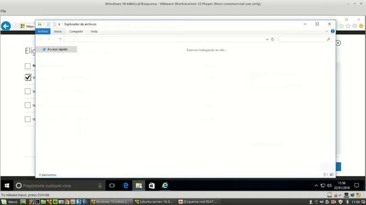Viewport: 366px width, 205px height.
Task: Switch to Esquema-red-RSAT task in Linux panel
Action: [199, 202]
